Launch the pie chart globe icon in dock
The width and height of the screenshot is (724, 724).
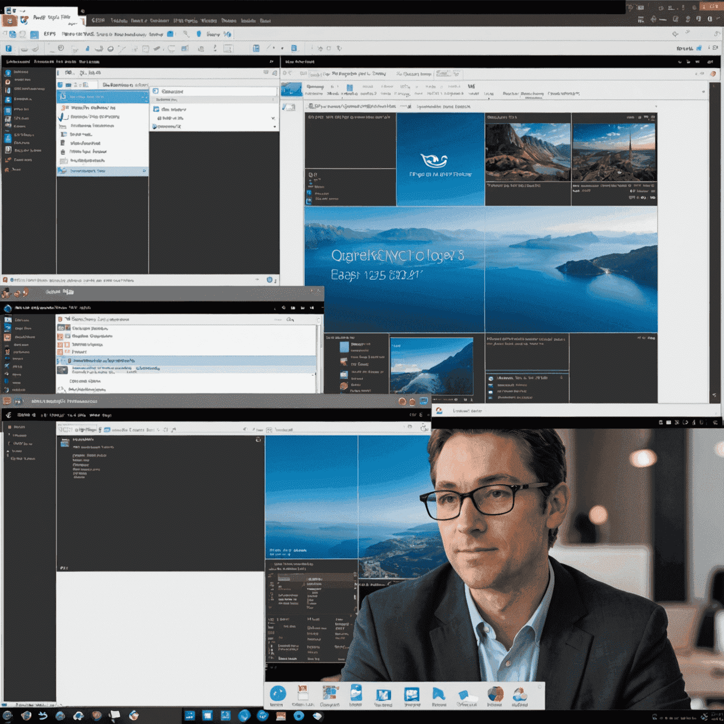coord(495,694)
